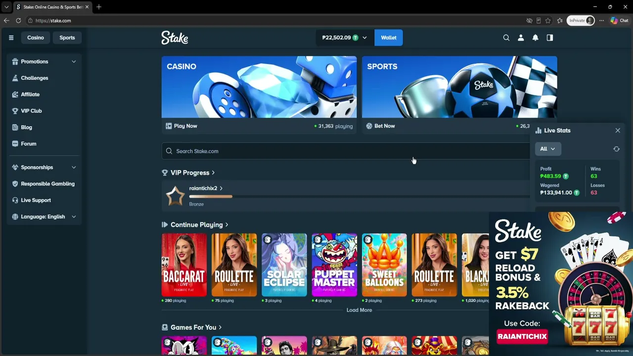Viewport: 633px width, 356px height.
Task: Click the InPrivate profile badge
Action: [581, 20]
